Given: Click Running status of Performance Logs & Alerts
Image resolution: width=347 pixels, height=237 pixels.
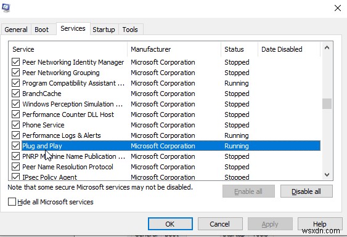Looking at the screenshot, I should [x=236, y=135].
